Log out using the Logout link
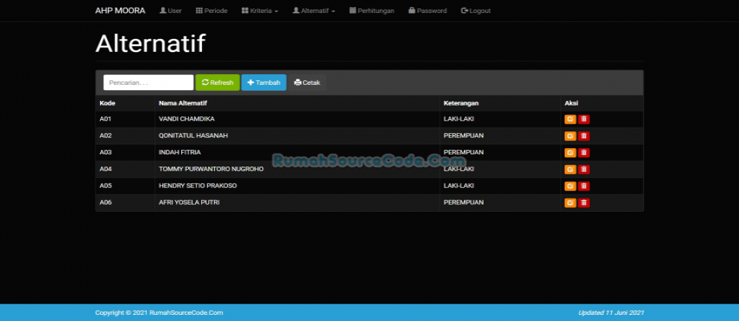This screenshot has width=739, height=321. tap(476, 11)
